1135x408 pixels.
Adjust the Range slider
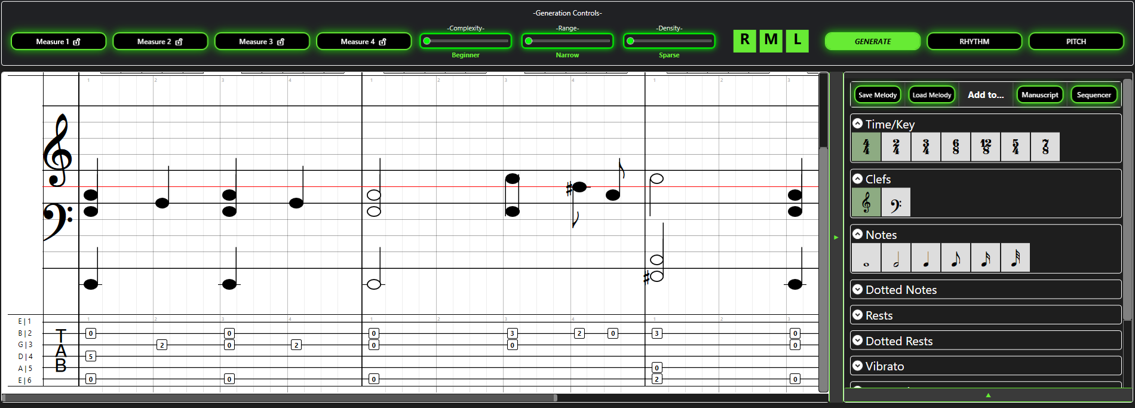click(567, 41)
